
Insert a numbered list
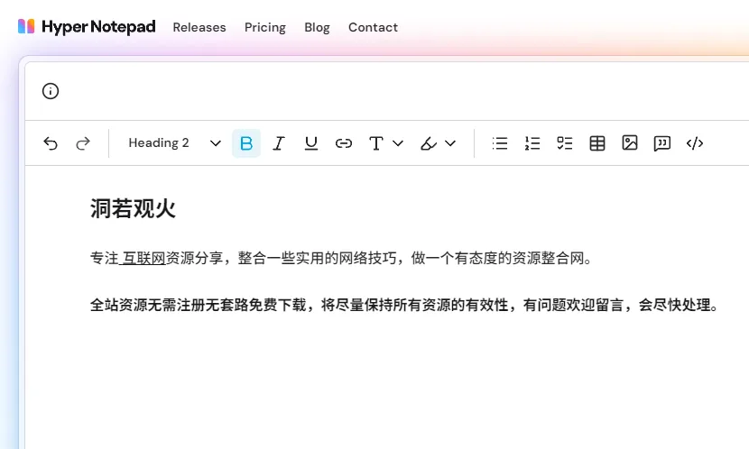click(532, 143)
